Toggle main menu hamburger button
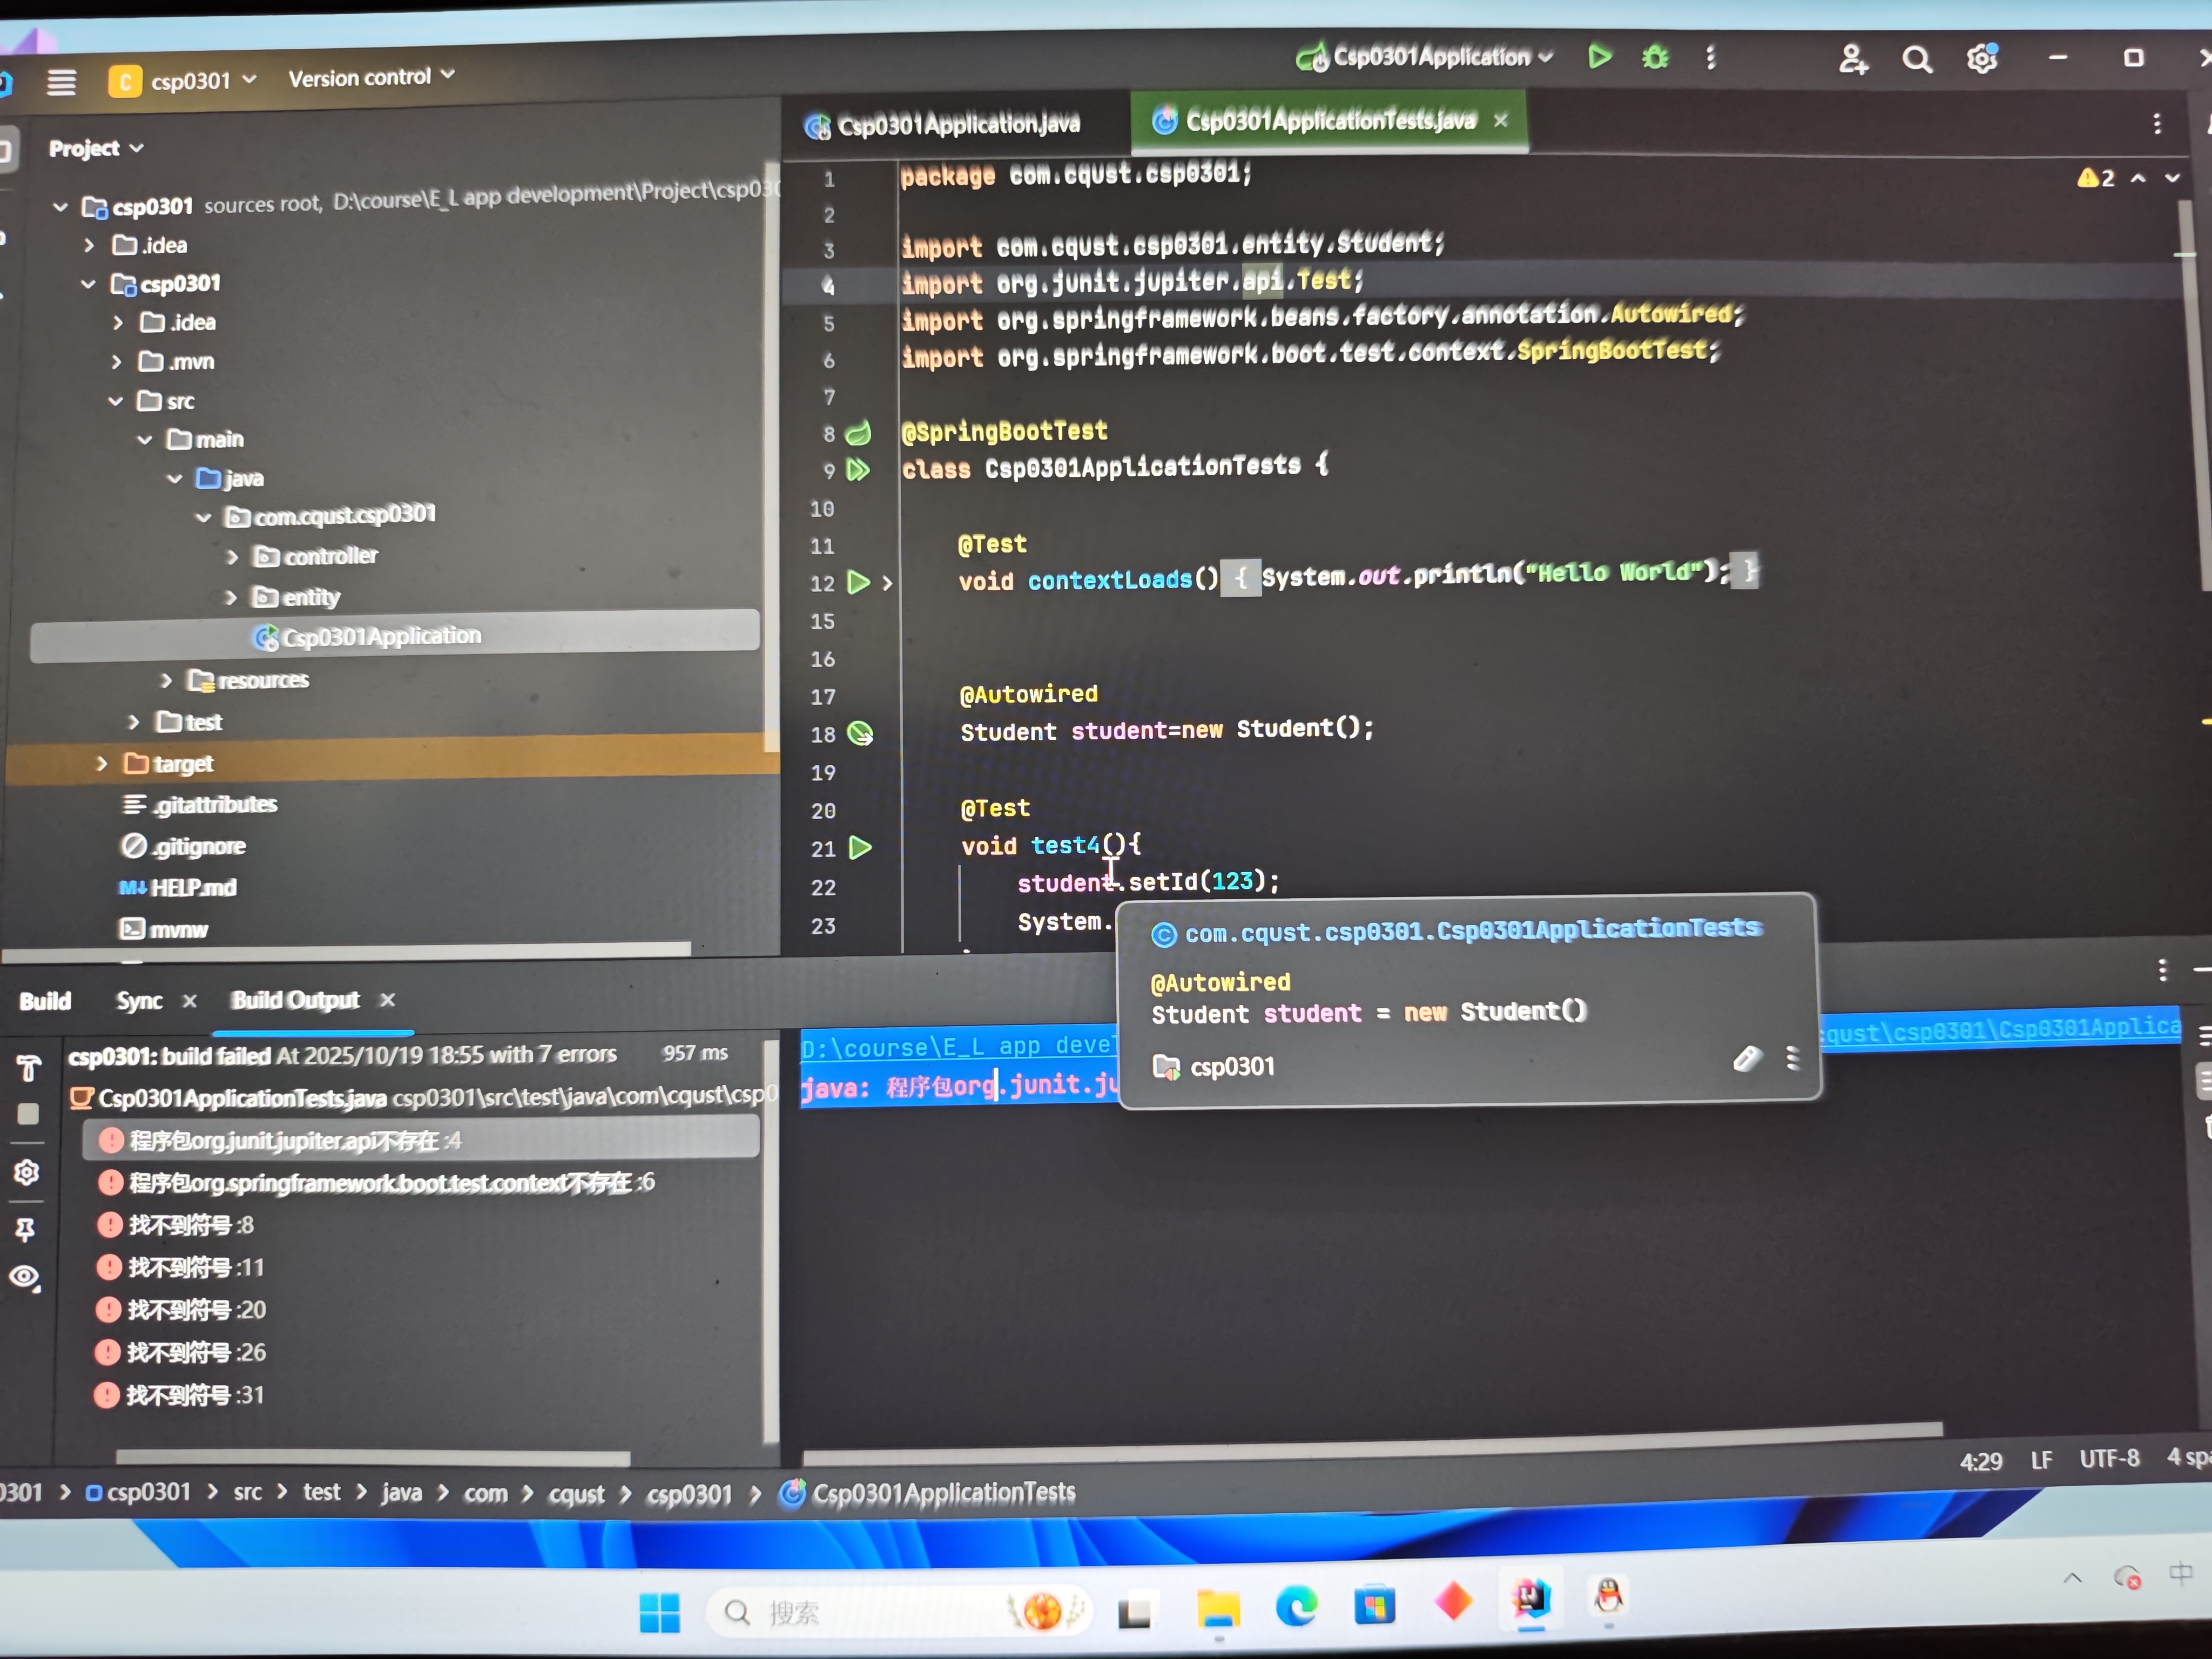Image resolution: width=2212 pixels, height=1659 pixels. [x=61, y=82]
